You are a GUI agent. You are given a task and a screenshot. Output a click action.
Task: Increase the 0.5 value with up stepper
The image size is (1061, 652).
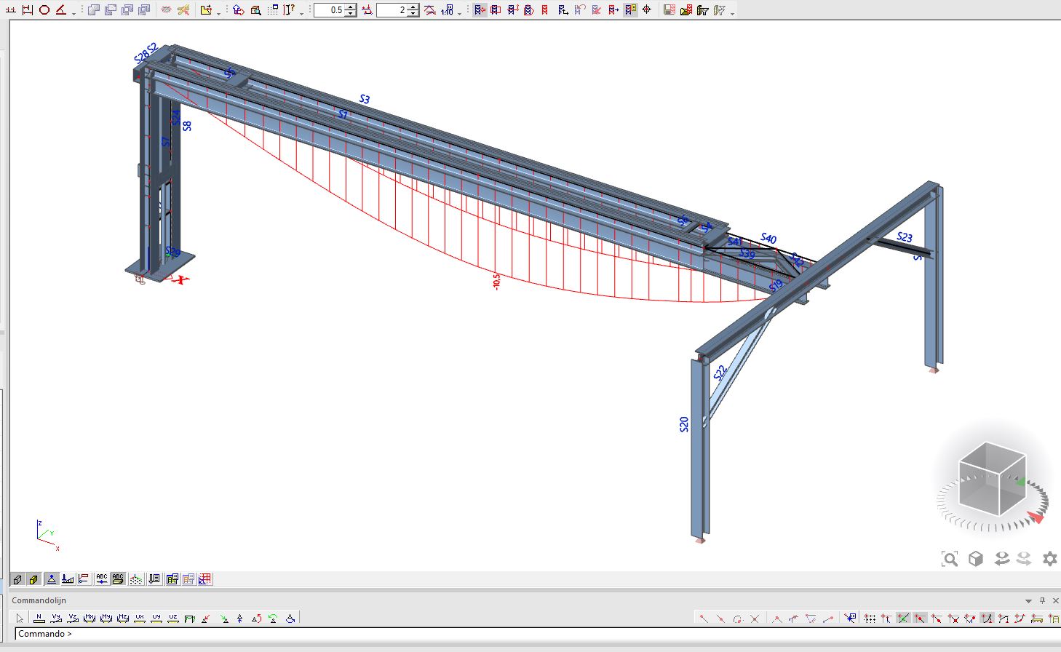(351, 7)
